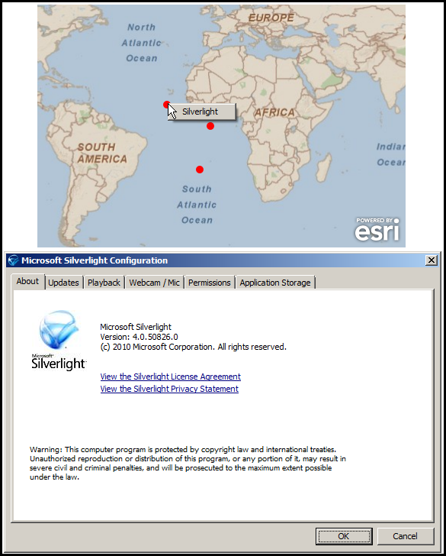Click the Silverlight logo image in About tab
Screen dimensions: 446x556
[x=59, y=340]
